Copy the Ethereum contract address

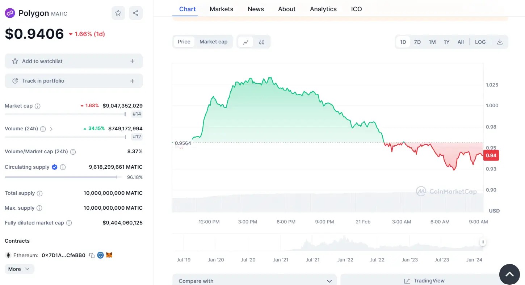pyautogui.click(x=92, y=255)
